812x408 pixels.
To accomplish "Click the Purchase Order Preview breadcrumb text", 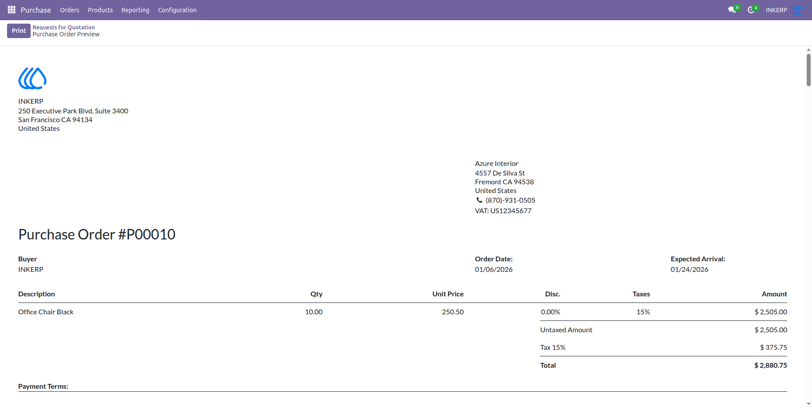I will 66,34.
